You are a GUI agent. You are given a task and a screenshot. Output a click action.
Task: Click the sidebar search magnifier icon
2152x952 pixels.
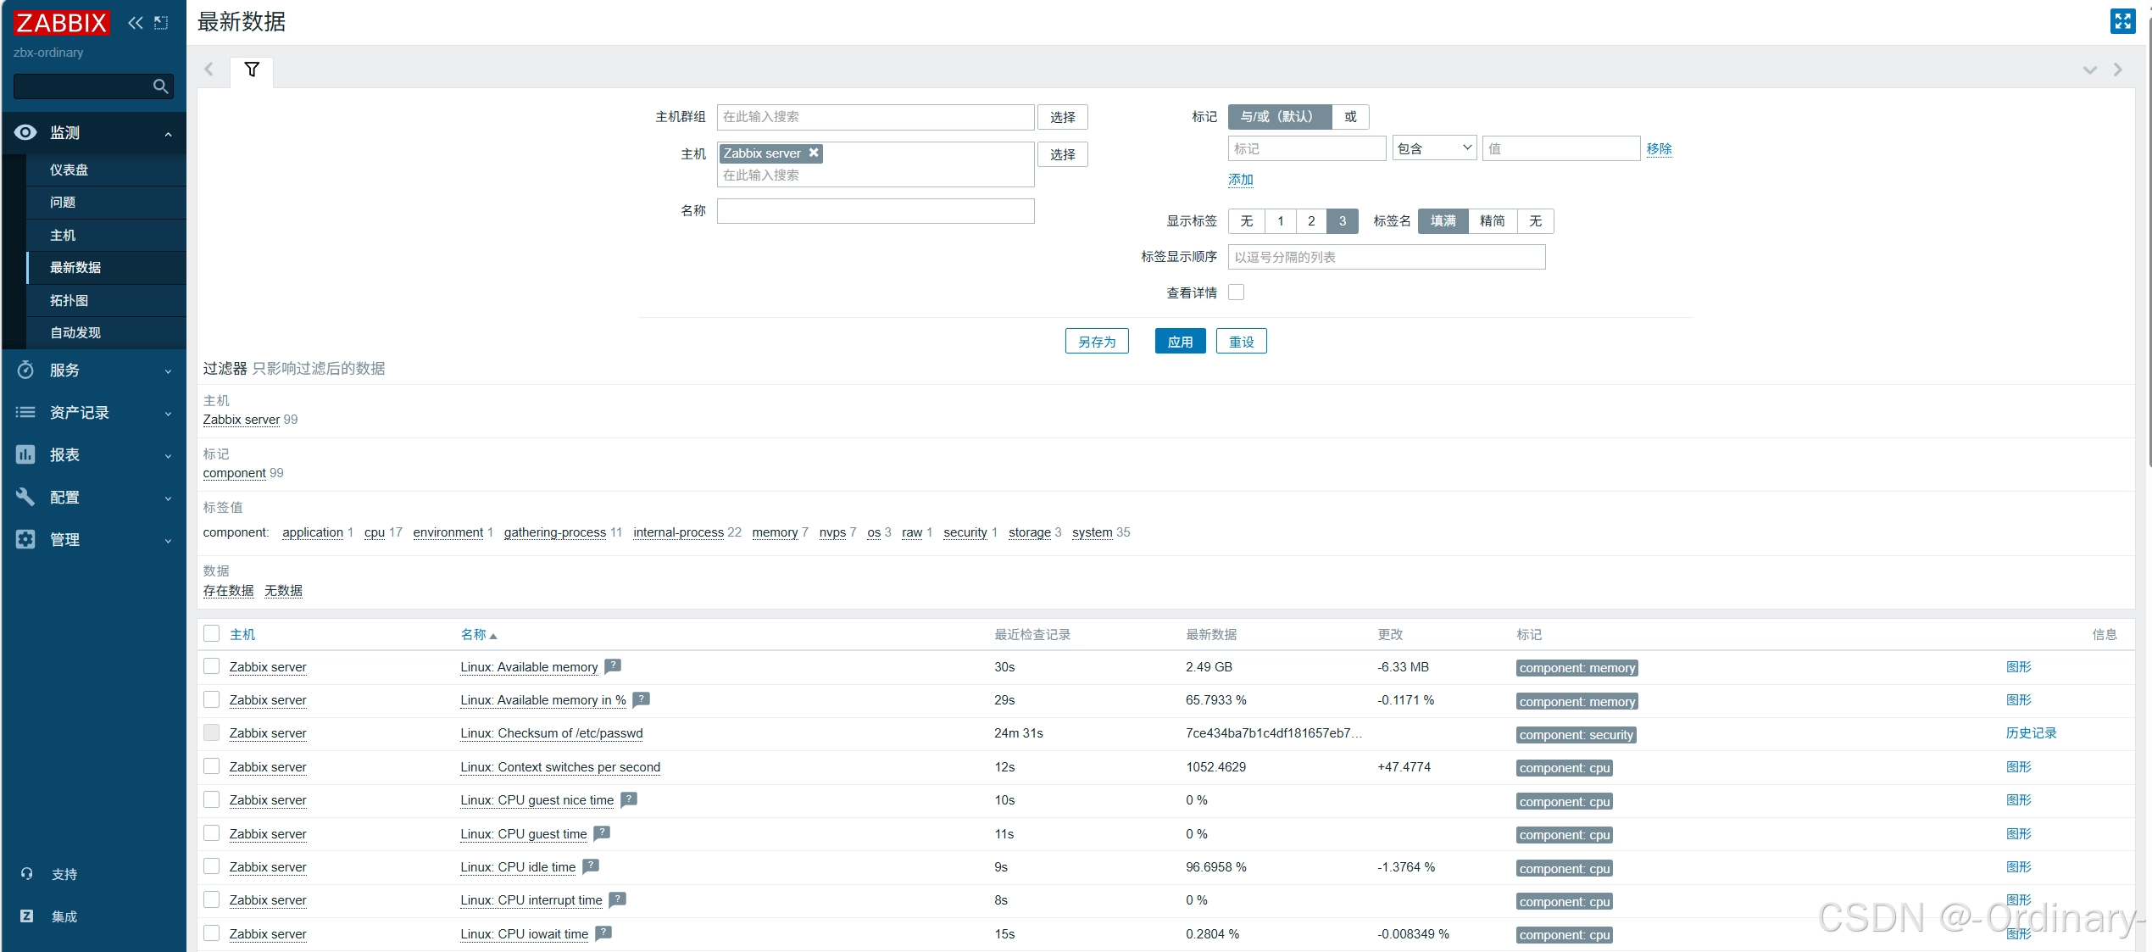[160, 86]
